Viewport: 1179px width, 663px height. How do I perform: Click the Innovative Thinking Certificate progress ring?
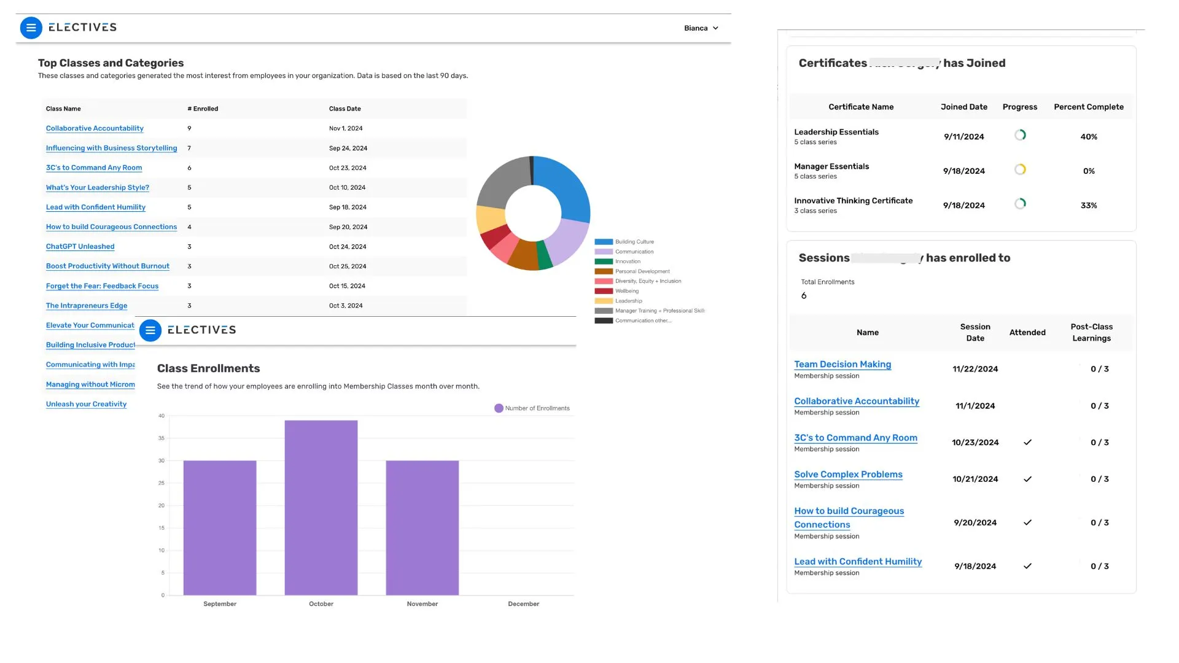point(1020,204)
